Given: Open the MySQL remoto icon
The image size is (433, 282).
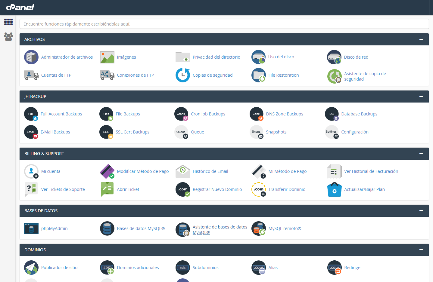Looking at the screenshot, I should 259,228.
